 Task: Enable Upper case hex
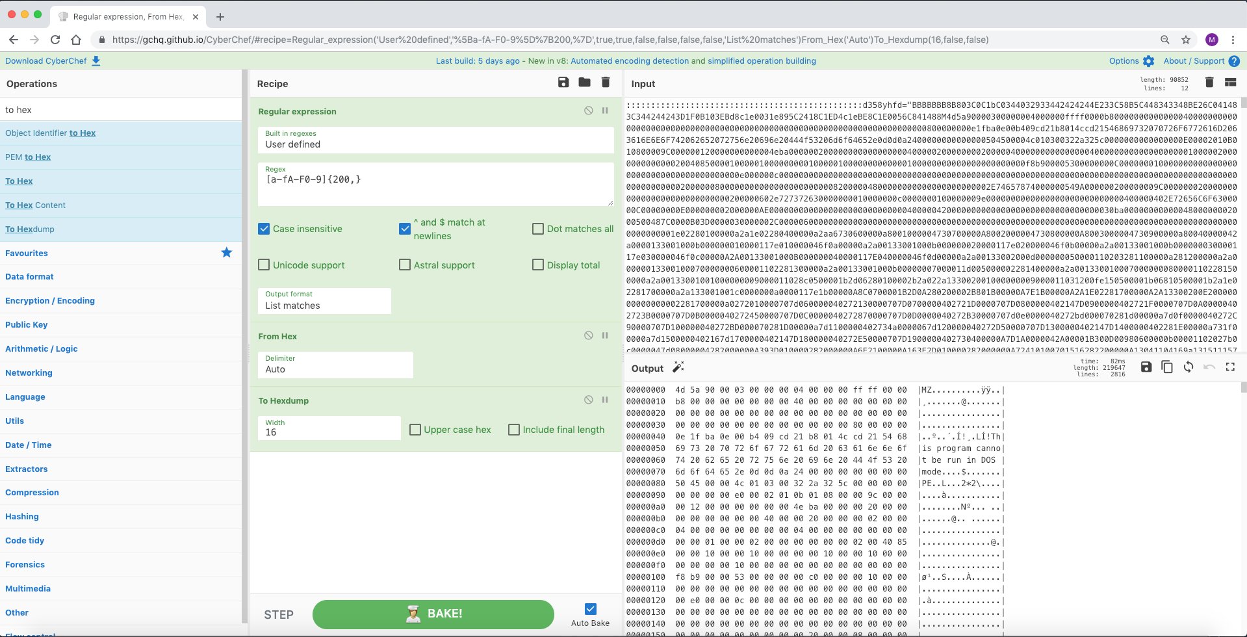tap(415, 430)
